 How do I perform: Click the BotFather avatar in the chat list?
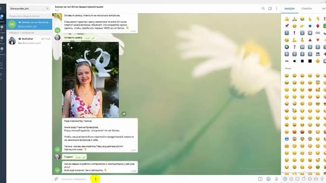12,41
